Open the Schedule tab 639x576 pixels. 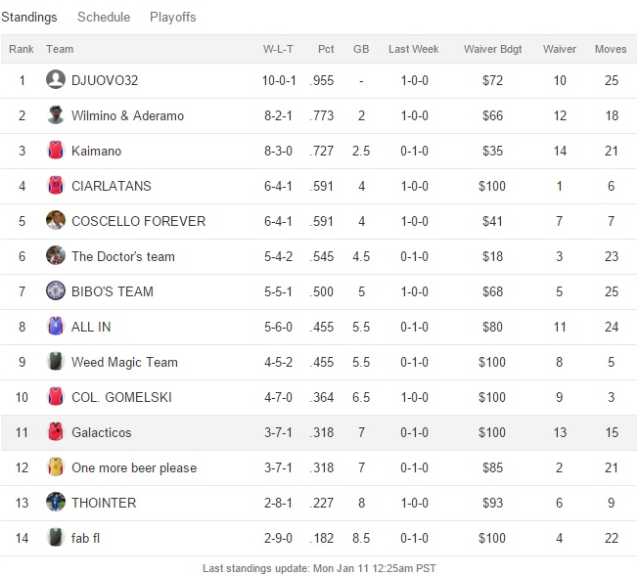click(104, 18)
